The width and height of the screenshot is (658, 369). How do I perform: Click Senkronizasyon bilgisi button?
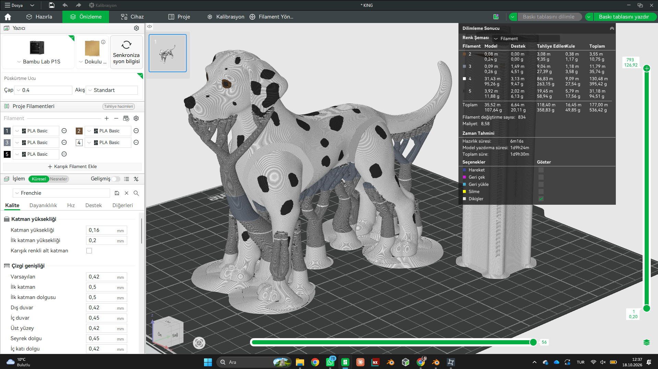[127, 52]
